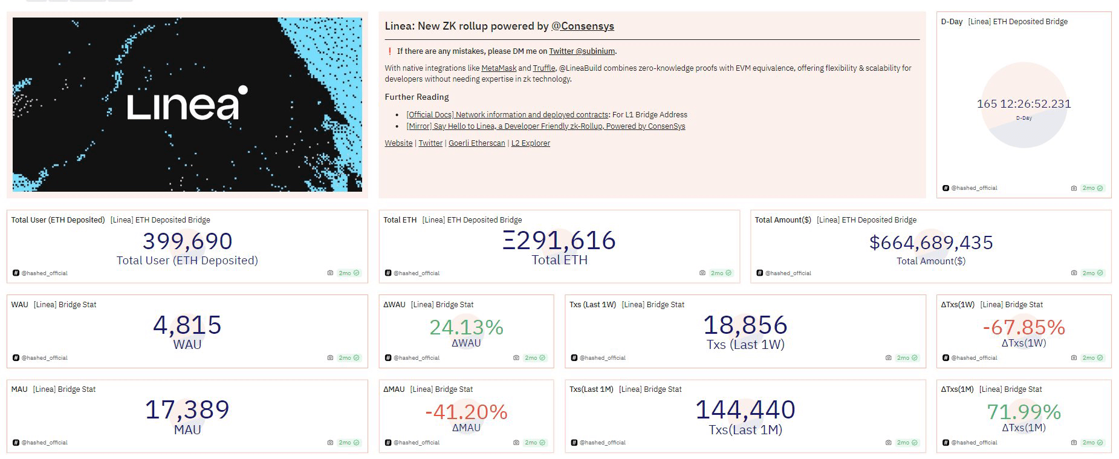Screen dimensions: 1119x459
Task: Click the 2mo refresh badge on the ΔMAU card
Action: (x=535, y=443)
